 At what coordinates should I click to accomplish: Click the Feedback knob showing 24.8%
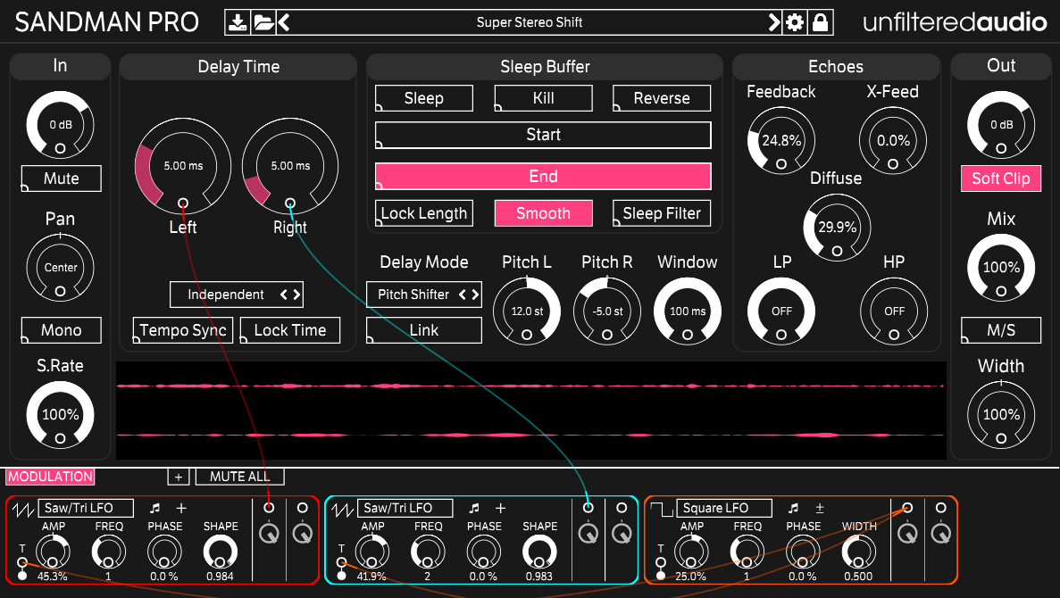click(x=780, y=140)
